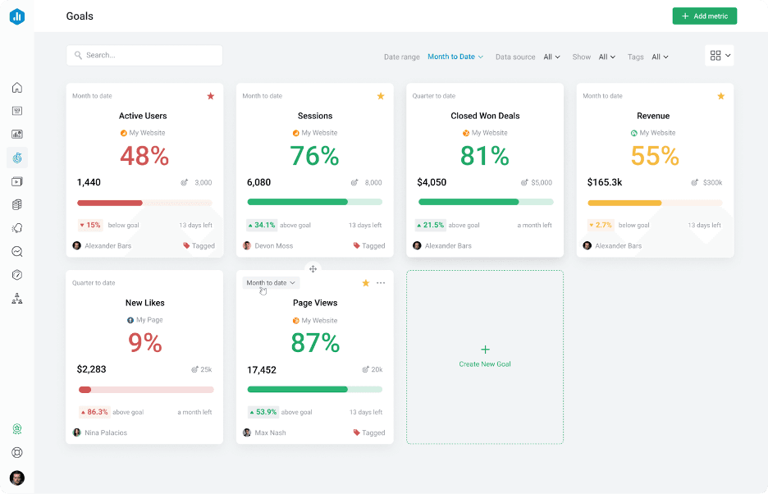Click the Databox logo in the sidebar
768x494 pixels.
[x=17, y=16]
